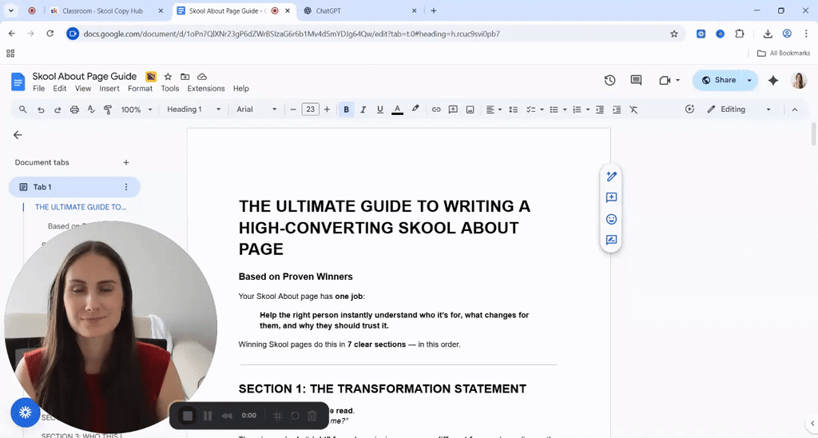Open the checklist menu arrow
818x438 pixels.
click(542, 109)
